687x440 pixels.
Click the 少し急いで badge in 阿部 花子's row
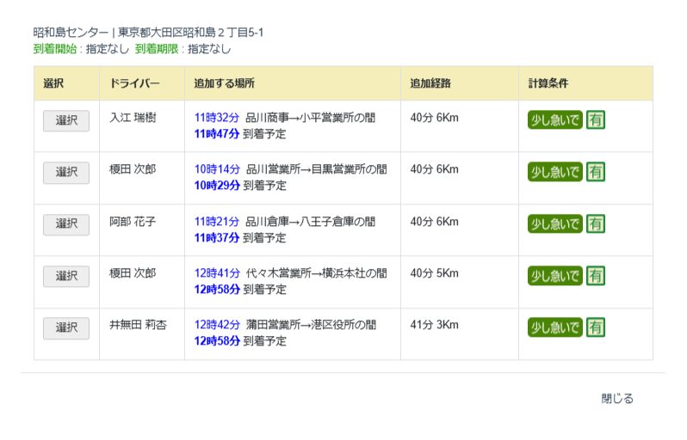tap(554, 223)
